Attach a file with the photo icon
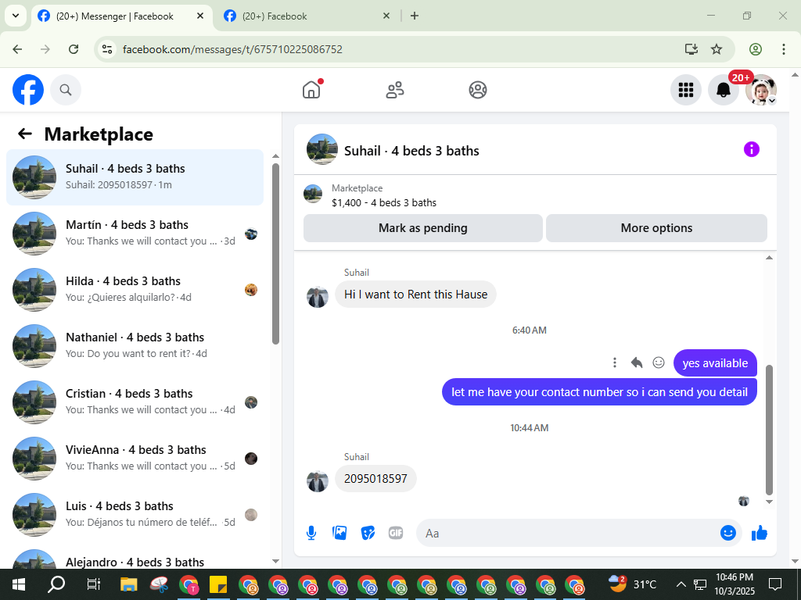Screen dimensions: 801x600 coord(339,533)
